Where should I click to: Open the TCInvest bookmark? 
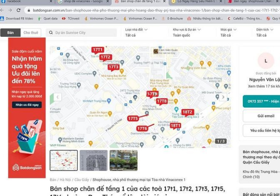(x=71, y=19)
